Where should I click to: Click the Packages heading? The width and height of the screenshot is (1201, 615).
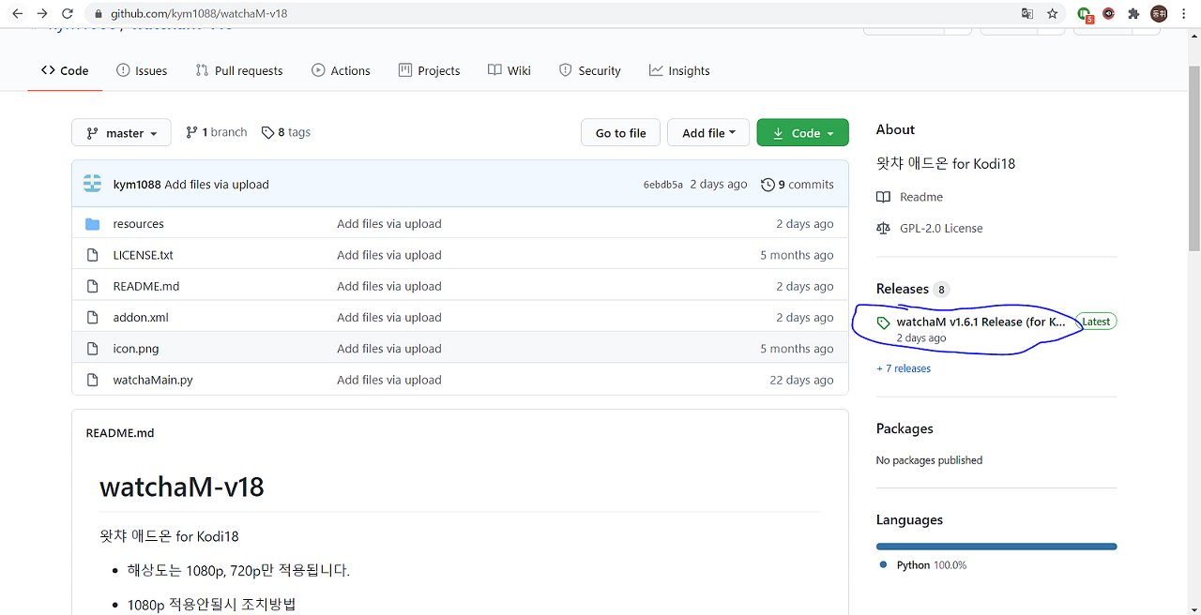pyautogui.click(x=905, y=428)
